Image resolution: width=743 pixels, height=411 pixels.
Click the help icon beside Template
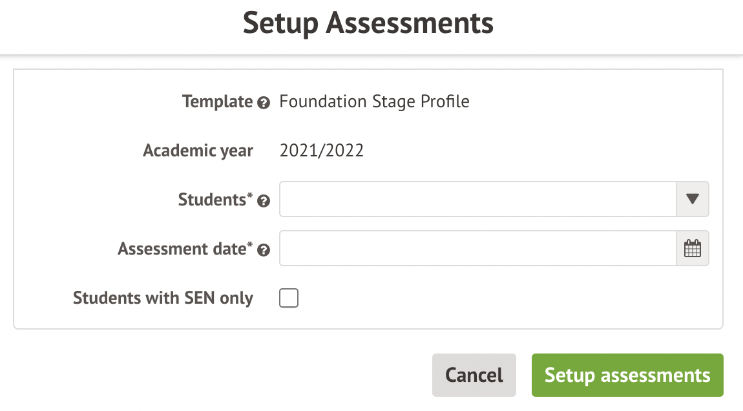pos(263,103)
